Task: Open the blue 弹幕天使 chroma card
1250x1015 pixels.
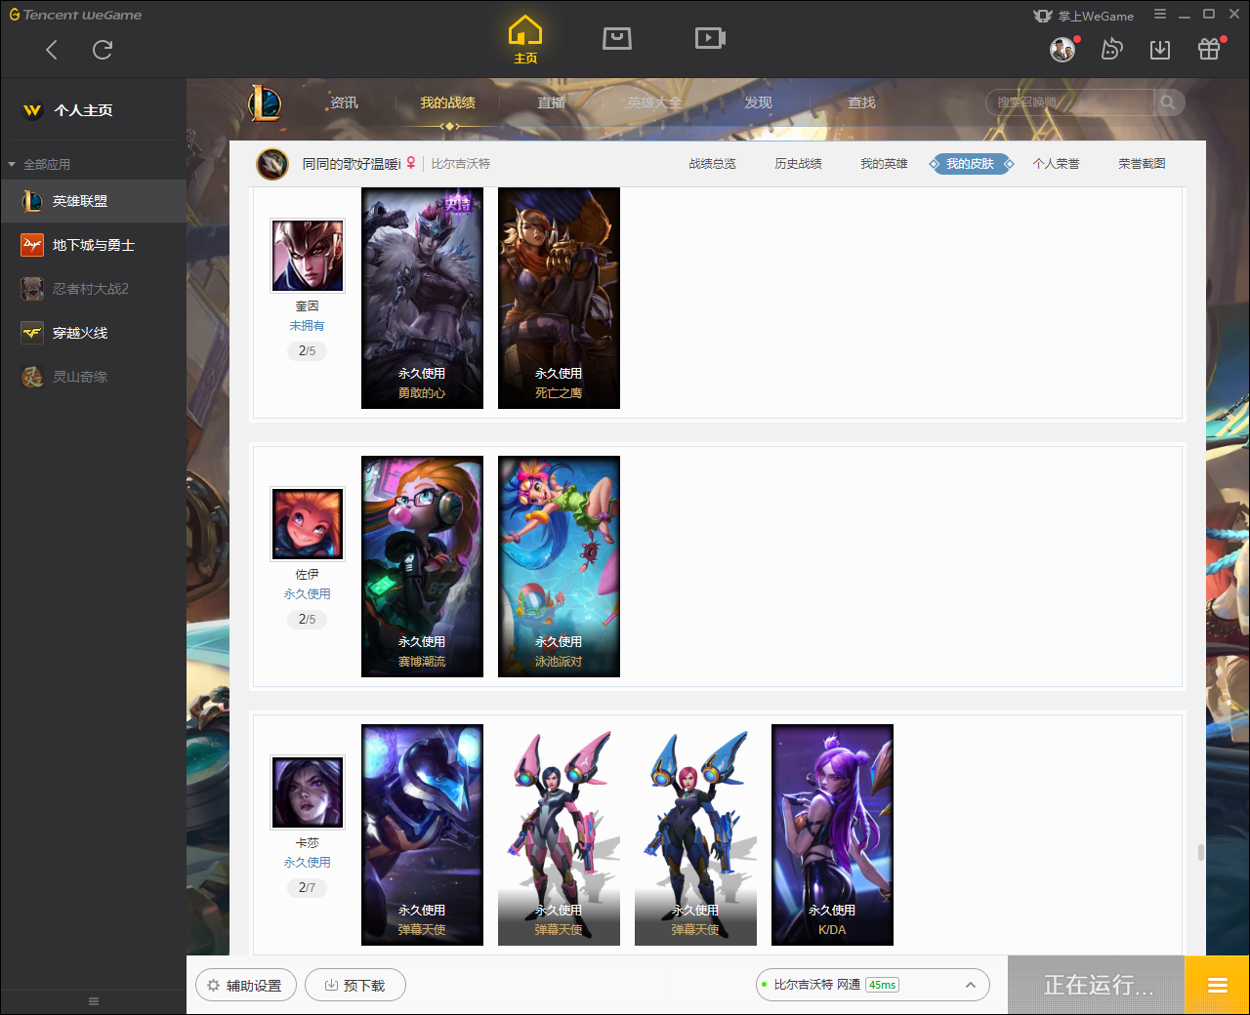Action: [x=695, y=834]
